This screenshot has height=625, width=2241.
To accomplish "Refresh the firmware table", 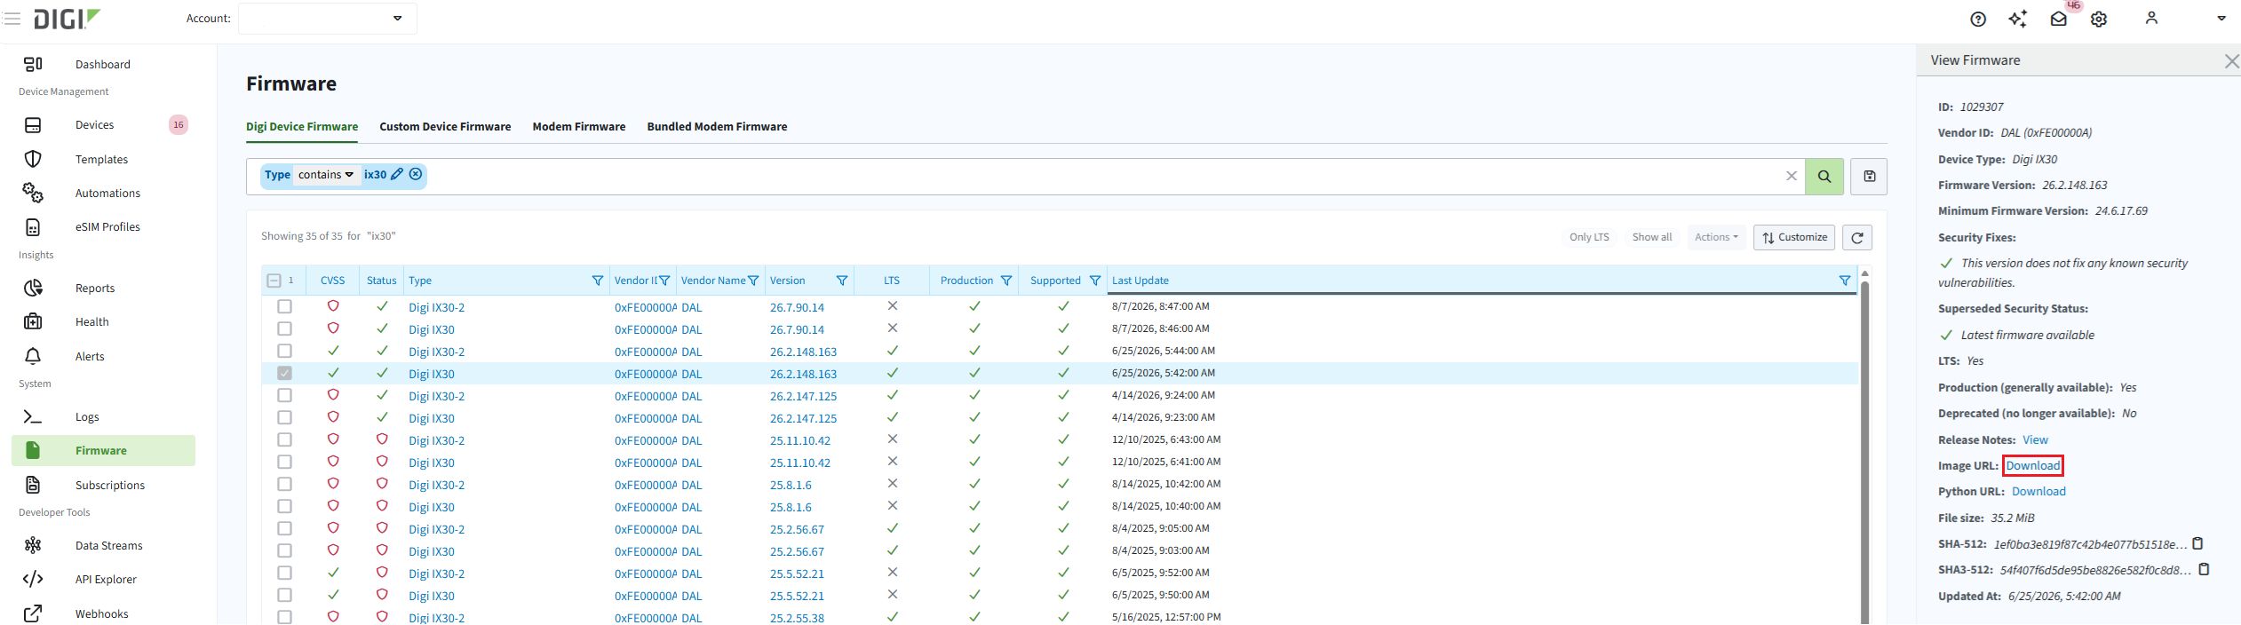I will pyautogui.click(x=1857, y=237).
